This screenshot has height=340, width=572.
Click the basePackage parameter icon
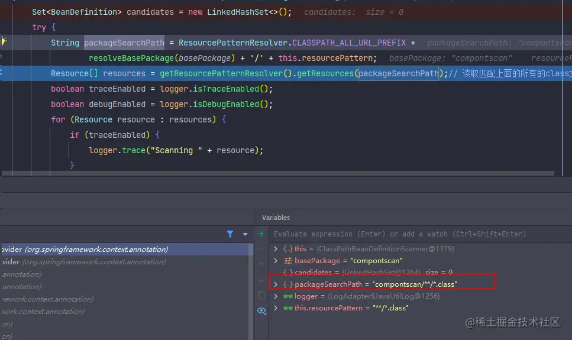(288, 261)
